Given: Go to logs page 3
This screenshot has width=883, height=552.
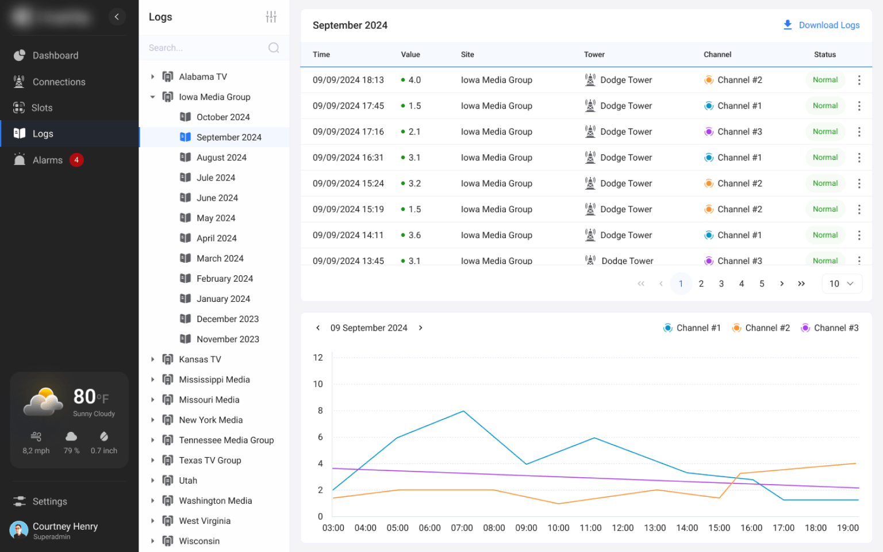Looking at the screenshot, I should (721, 283).
